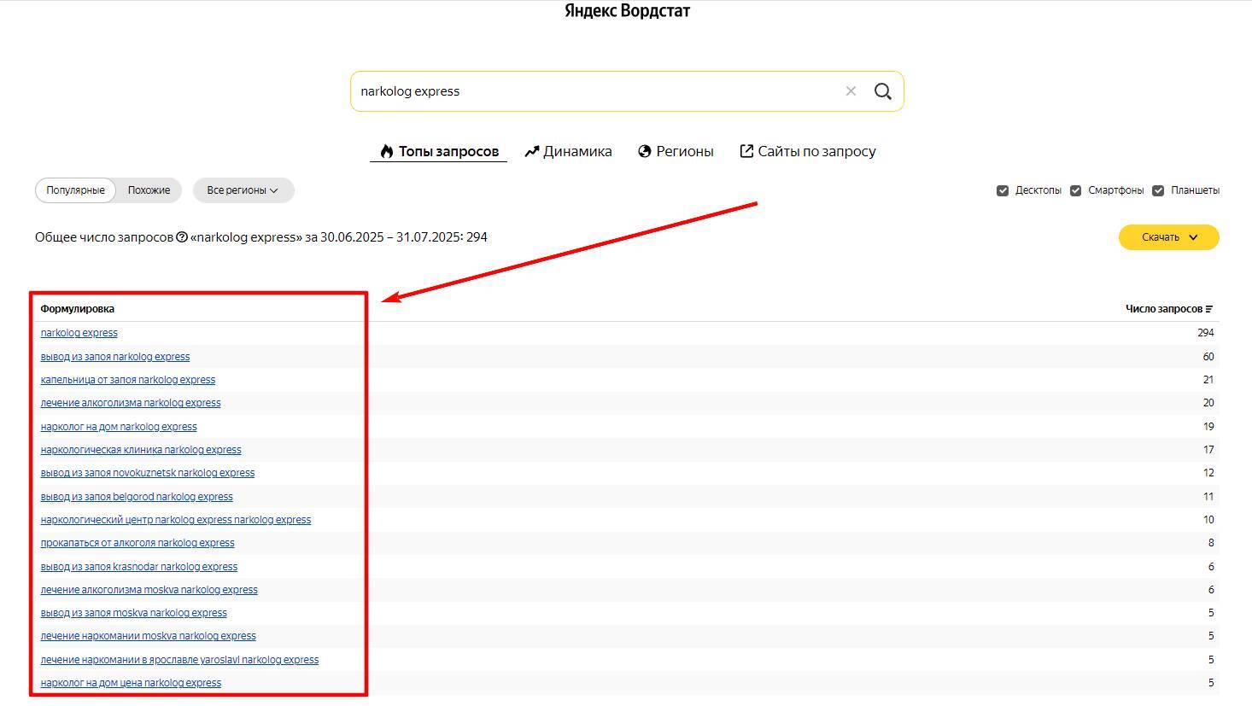Disable the Планшеты checkbox
This screenshot has height=706, width=1252.
tap(1158, 190)
